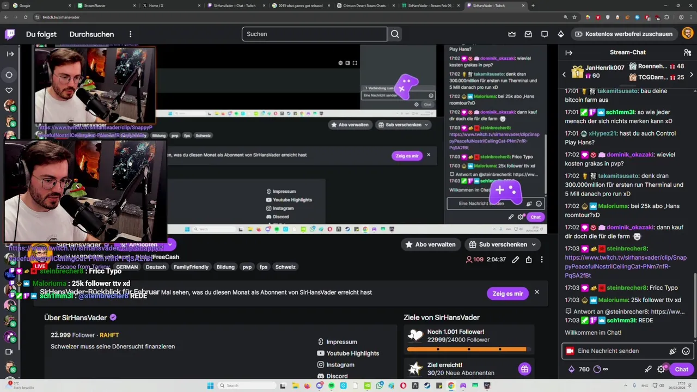Click the 22.999 Follower count text
This screenshot has height=392, width=697.
pos(73,335)
